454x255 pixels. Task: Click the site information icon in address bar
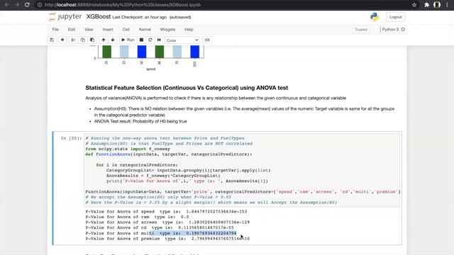point(40,5)
